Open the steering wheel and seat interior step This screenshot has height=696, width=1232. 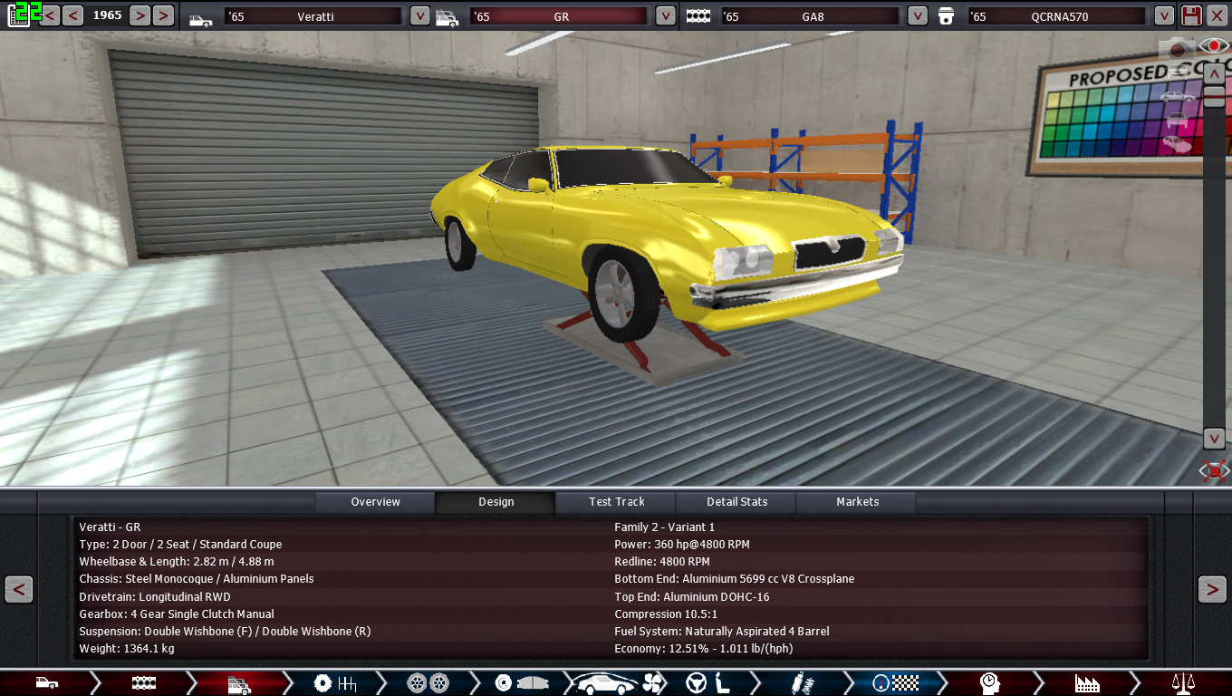click(x=708, y=682)
